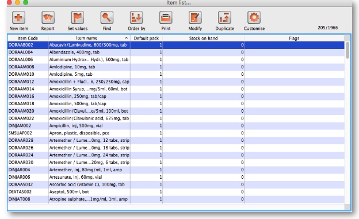
Task: Toggle sort arrow on Item name column
Action: (x=126, y=38)
